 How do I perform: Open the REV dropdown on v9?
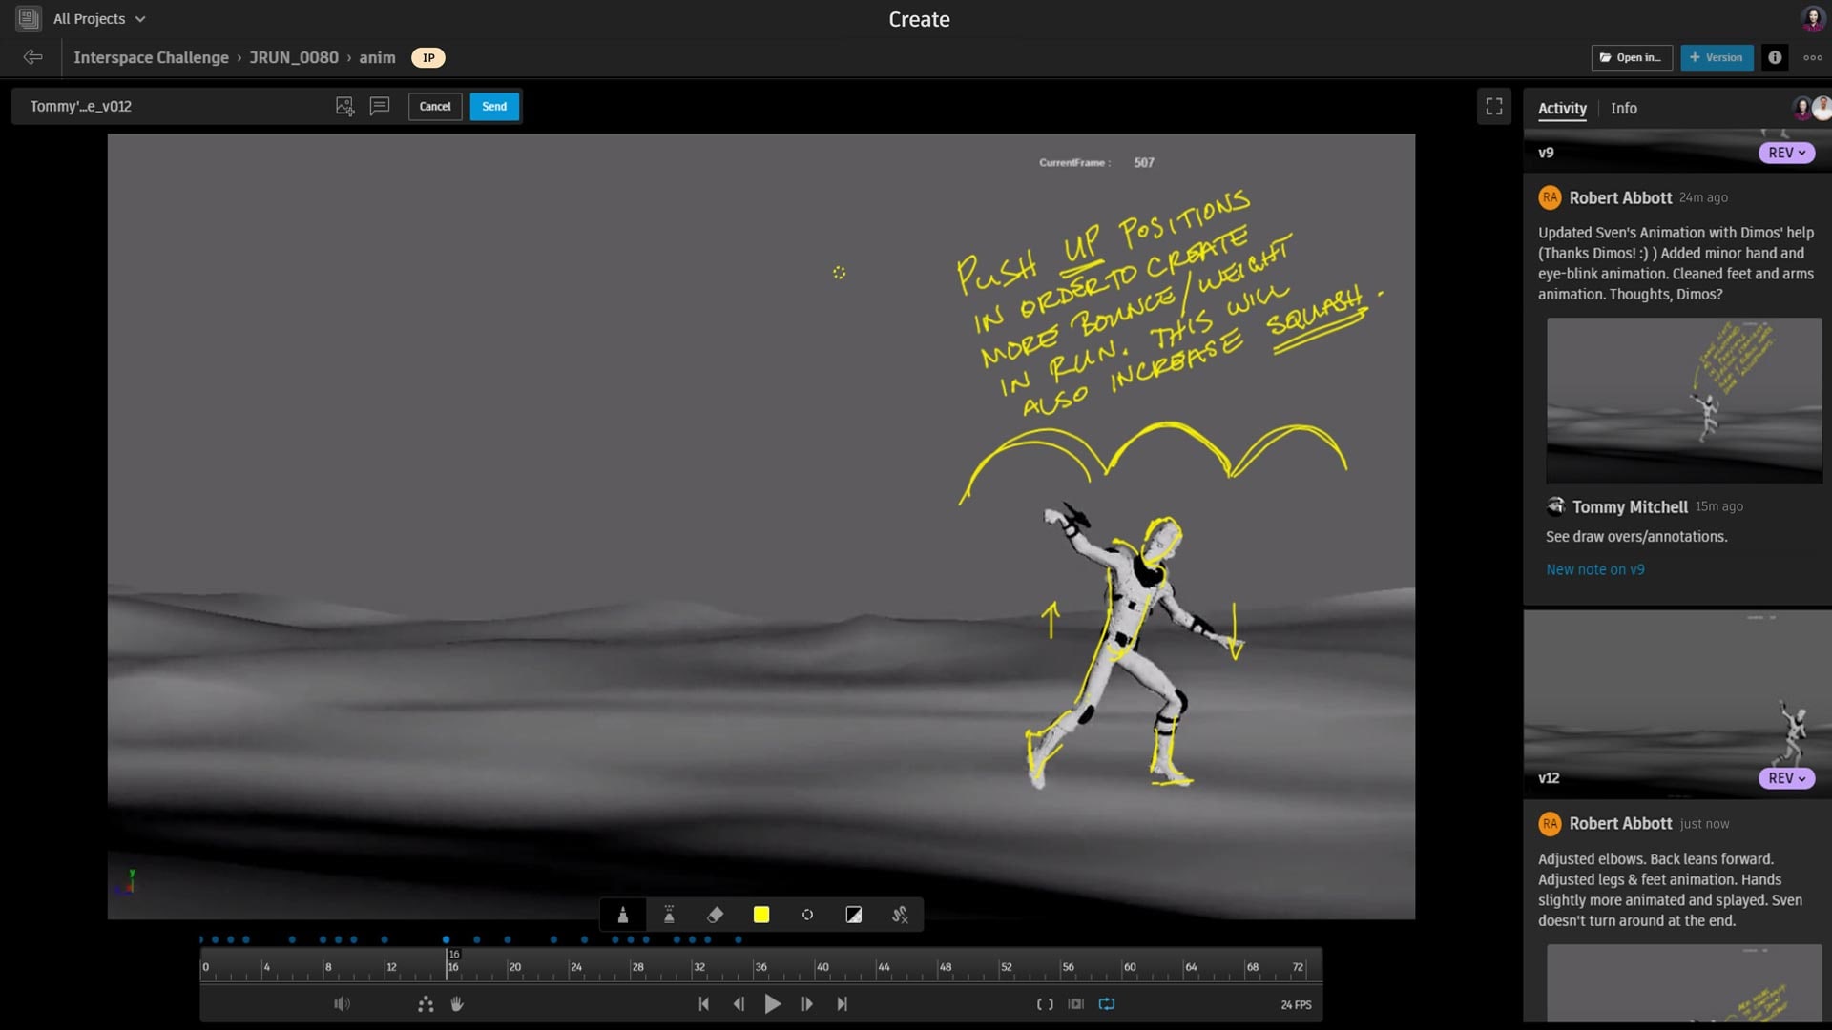[x=1786, y=153]
